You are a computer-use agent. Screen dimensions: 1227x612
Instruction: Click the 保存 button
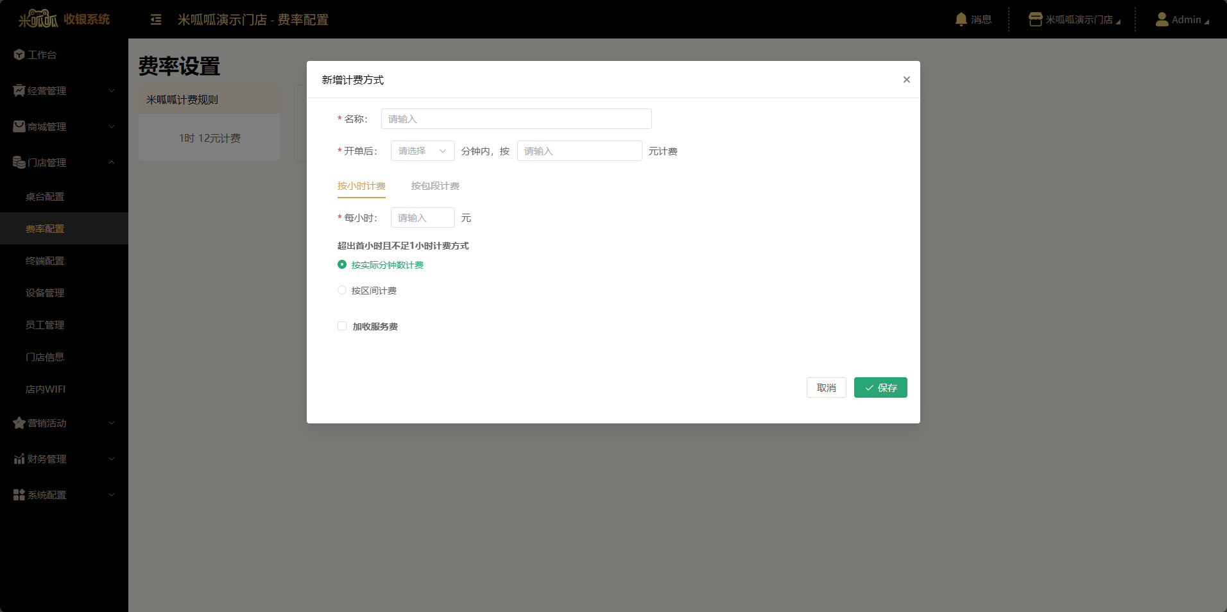coord(880,387)
